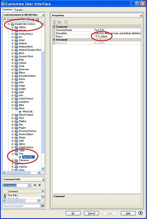162x219 pixels.
Task: Collapse the Advanced properties section
Action: (x=54, y=40)
